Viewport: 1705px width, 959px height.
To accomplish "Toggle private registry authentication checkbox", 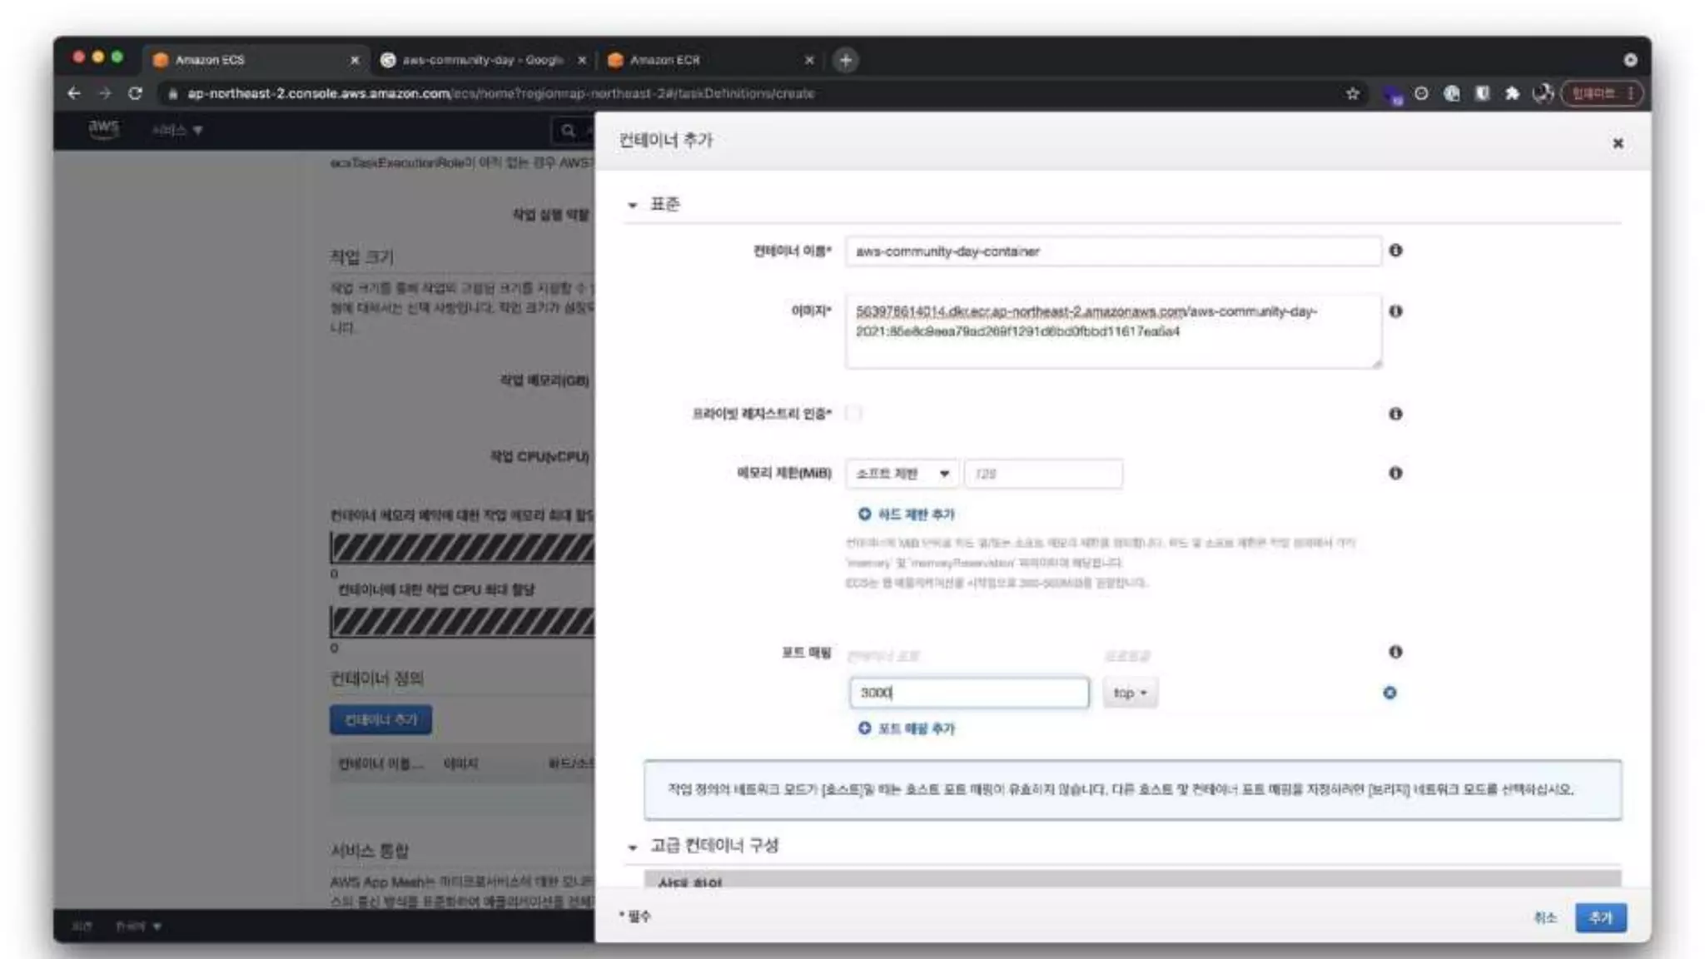I will pyautogui.click(x=853, y=413).
